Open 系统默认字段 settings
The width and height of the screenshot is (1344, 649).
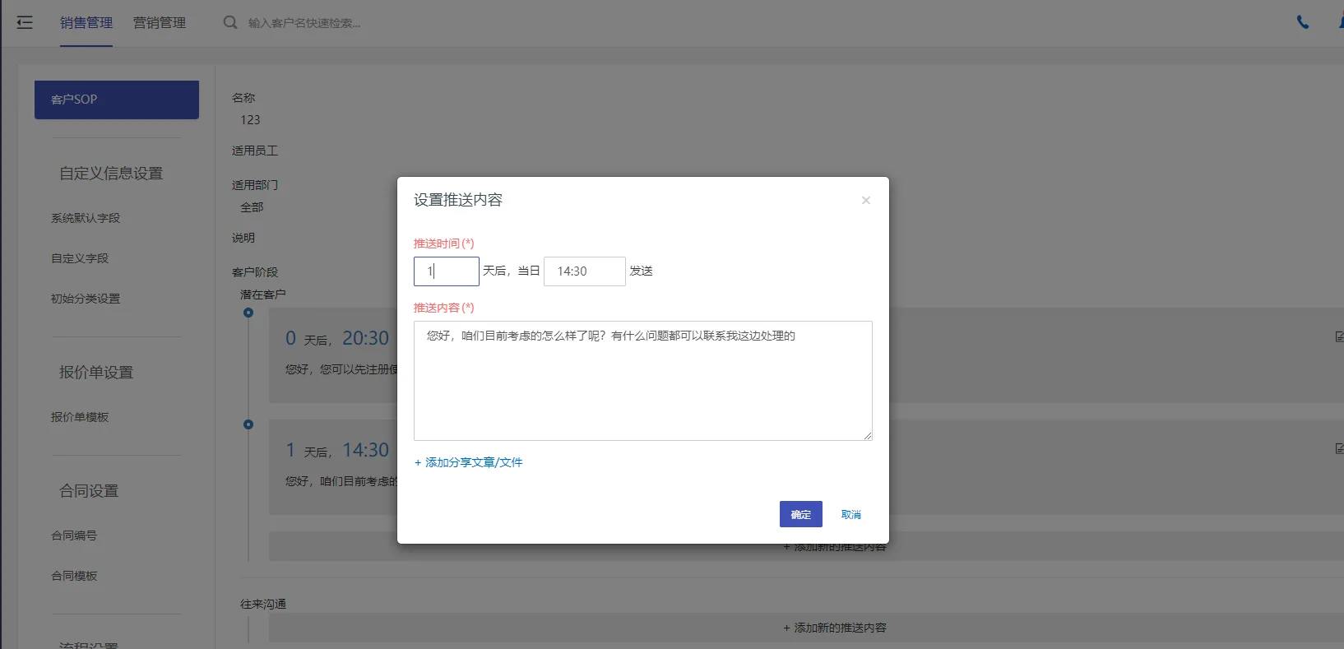(x=86, y=218)
